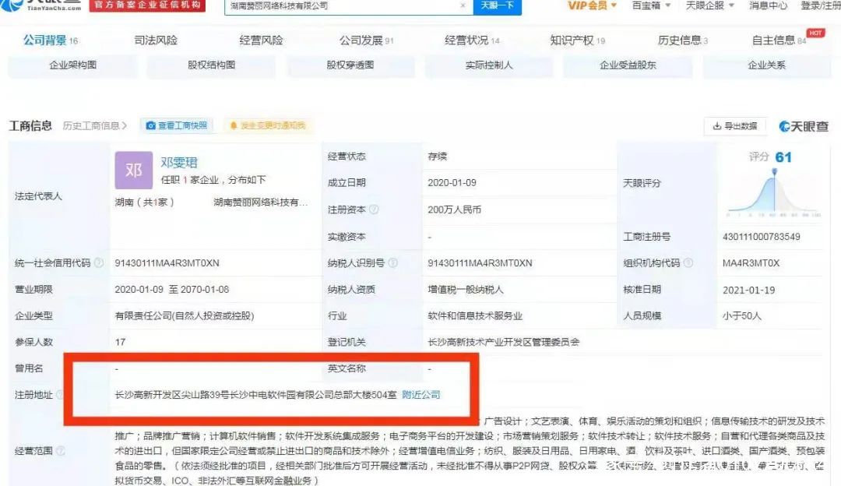Click 湖南赞丽网络科技有... company link
The height and width of the screenshot is (486, 841).
[x=261, y=202]
